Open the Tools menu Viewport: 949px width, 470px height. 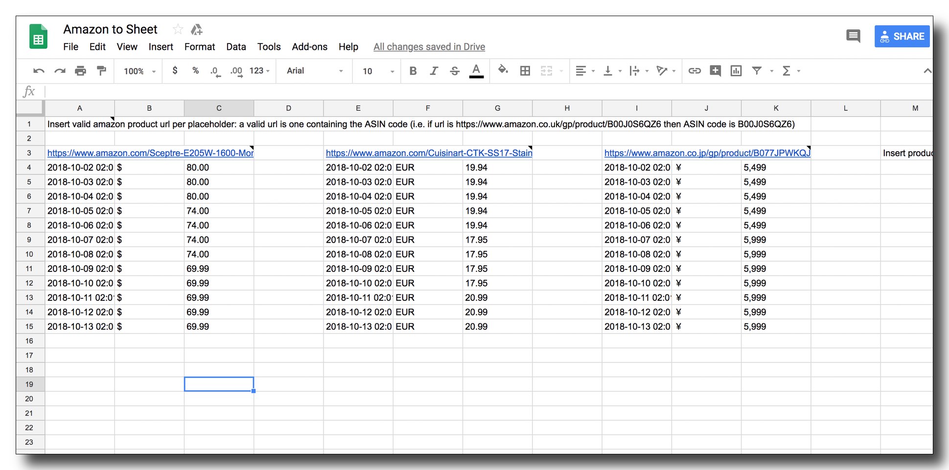[x=269, y=47]
